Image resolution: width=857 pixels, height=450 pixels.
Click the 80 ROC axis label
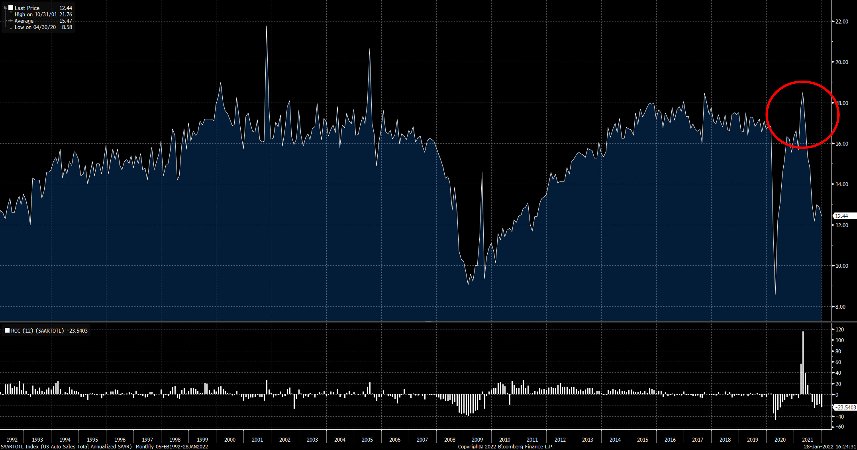point(838,351)
